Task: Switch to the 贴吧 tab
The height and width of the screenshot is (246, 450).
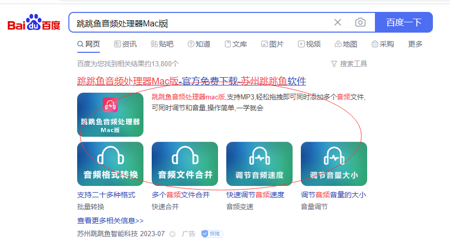Action: coord(162,44)
